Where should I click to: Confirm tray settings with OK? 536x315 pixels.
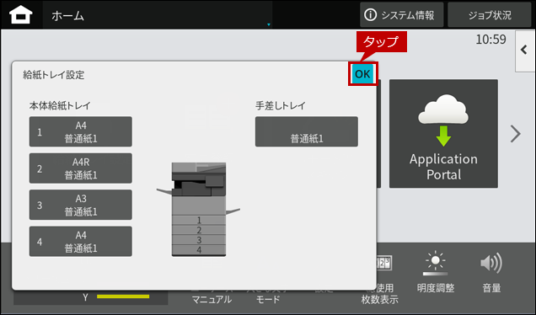[x=362, y=74]
